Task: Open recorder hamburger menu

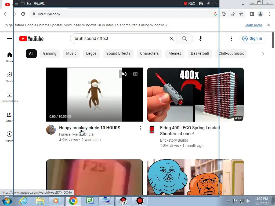Action: pos(16,3)
